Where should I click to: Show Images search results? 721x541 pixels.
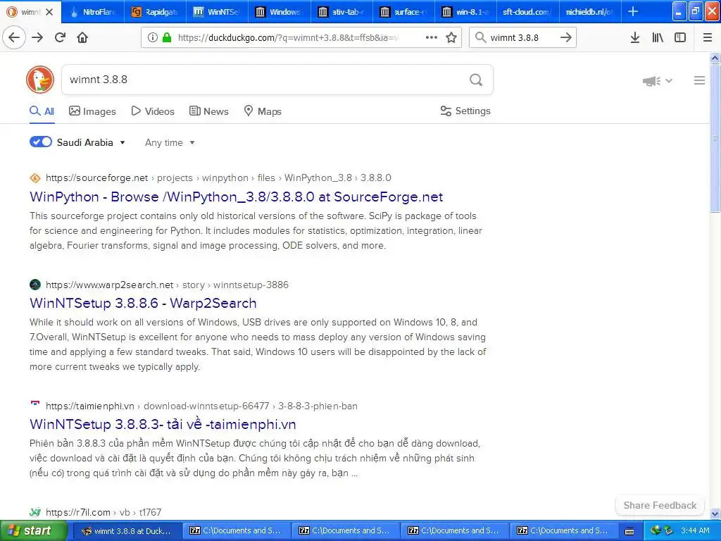tap(92, 111)
